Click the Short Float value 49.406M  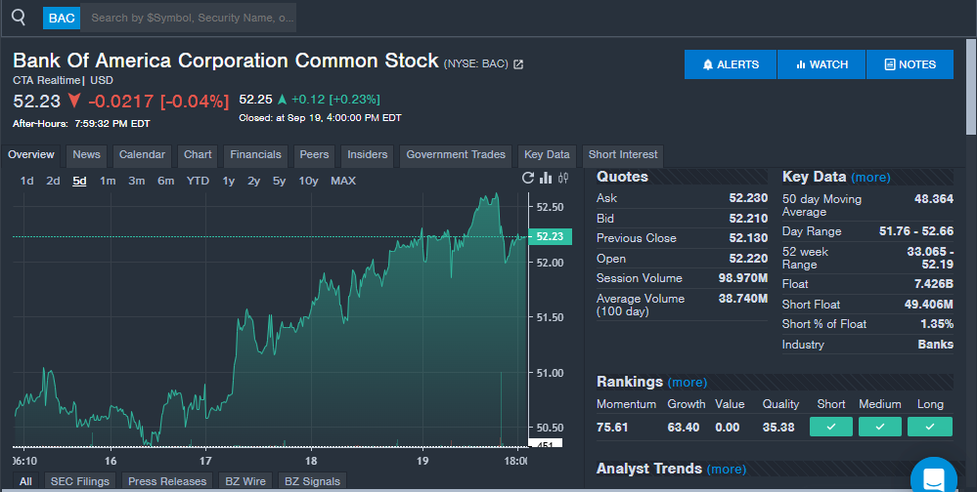(929, 305)
